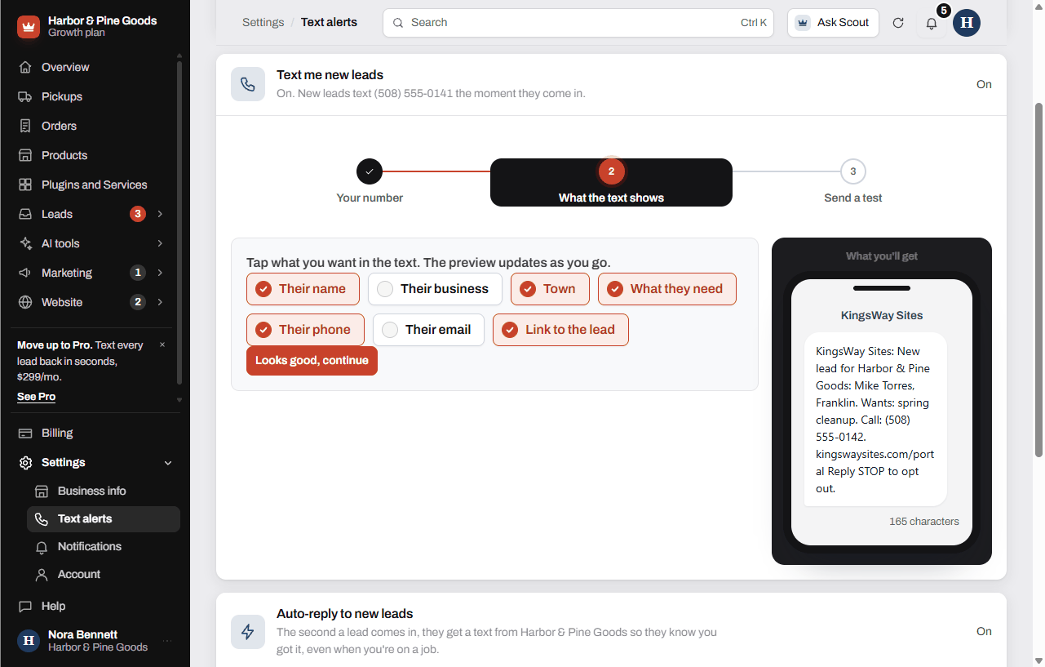
Task: Click the 165 characters count text
Action: (x=924, y=521)
